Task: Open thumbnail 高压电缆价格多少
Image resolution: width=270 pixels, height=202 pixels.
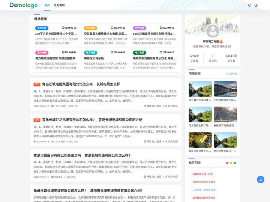Action: coord(200,140)
